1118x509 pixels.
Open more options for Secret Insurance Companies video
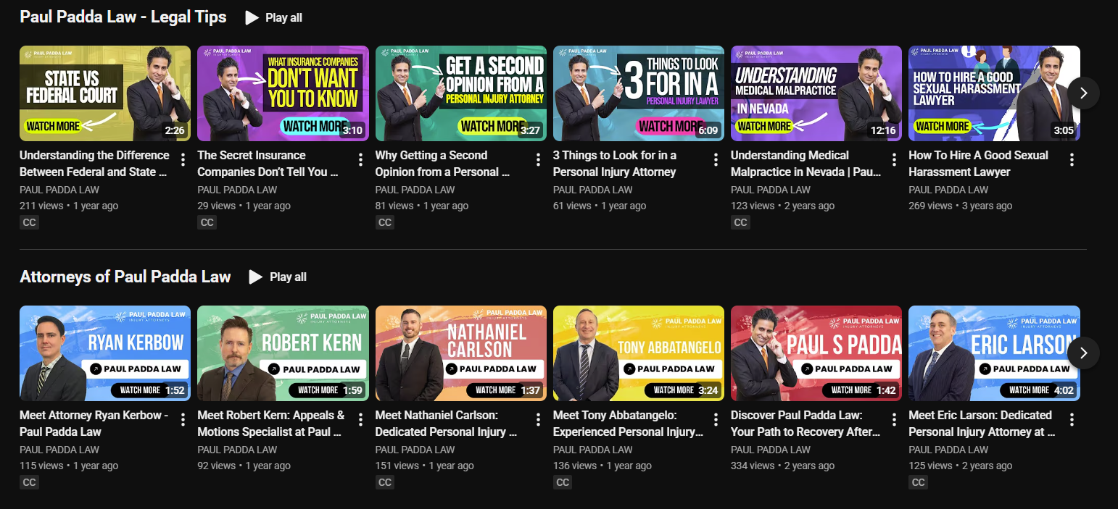tap(360, 159)
